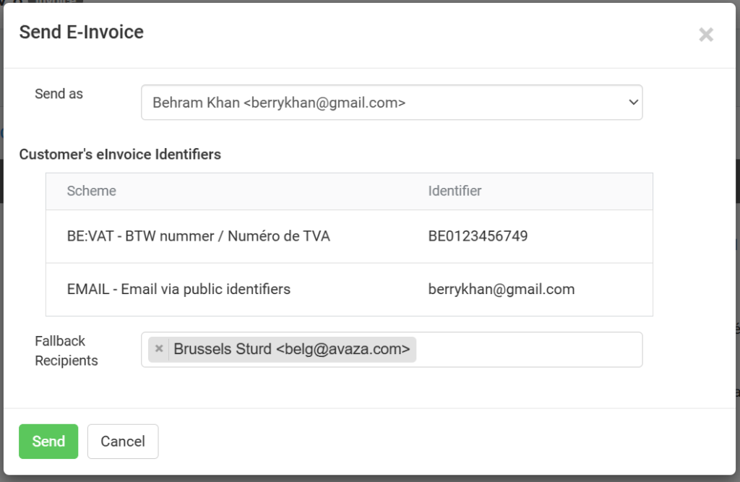The image size is (740, 482).
Task: Select the BE:VAT BTW nummer scheme row
Action: [198, 236]
